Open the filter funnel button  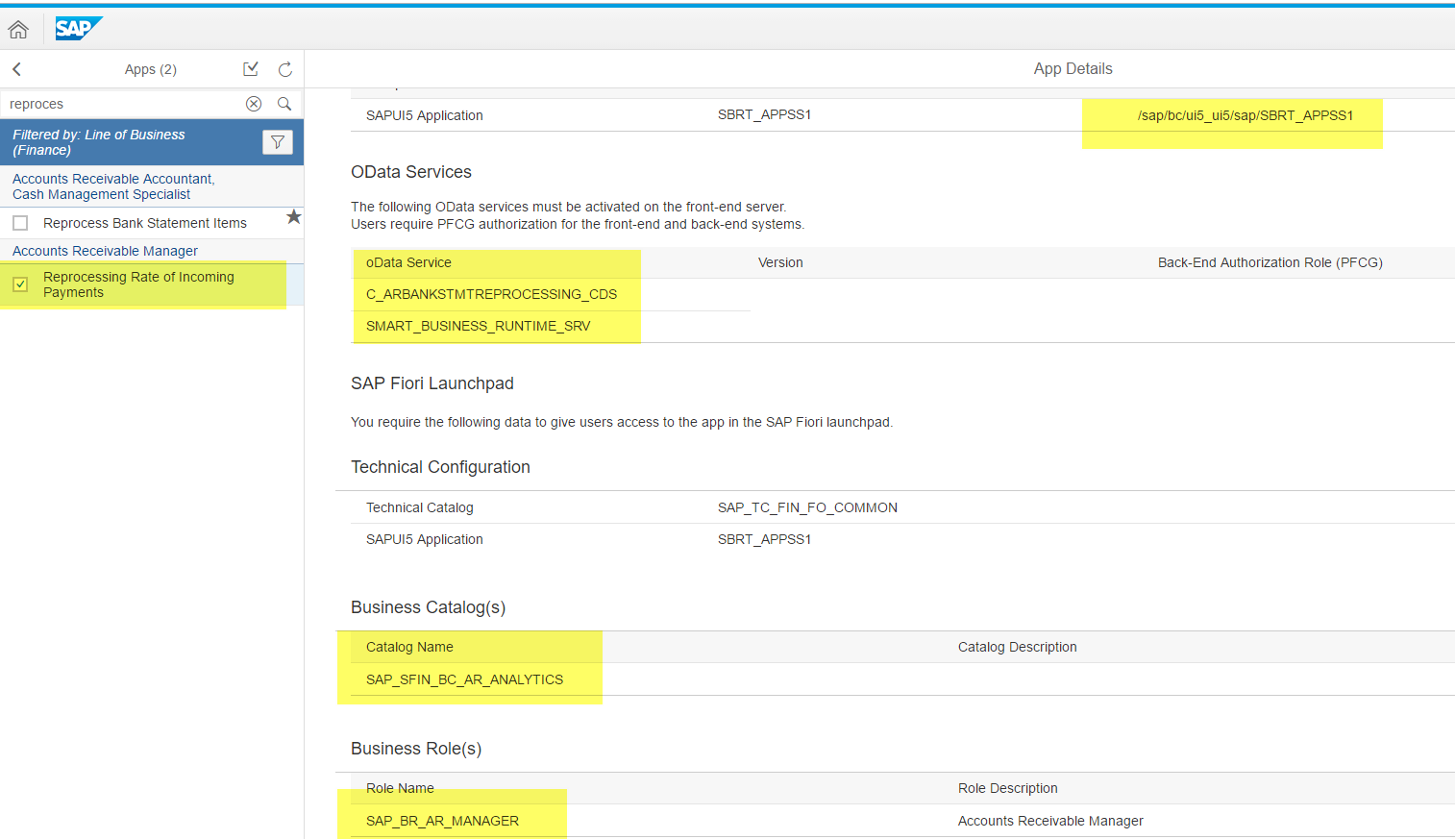pyautogui.click(x=277, y=142)
